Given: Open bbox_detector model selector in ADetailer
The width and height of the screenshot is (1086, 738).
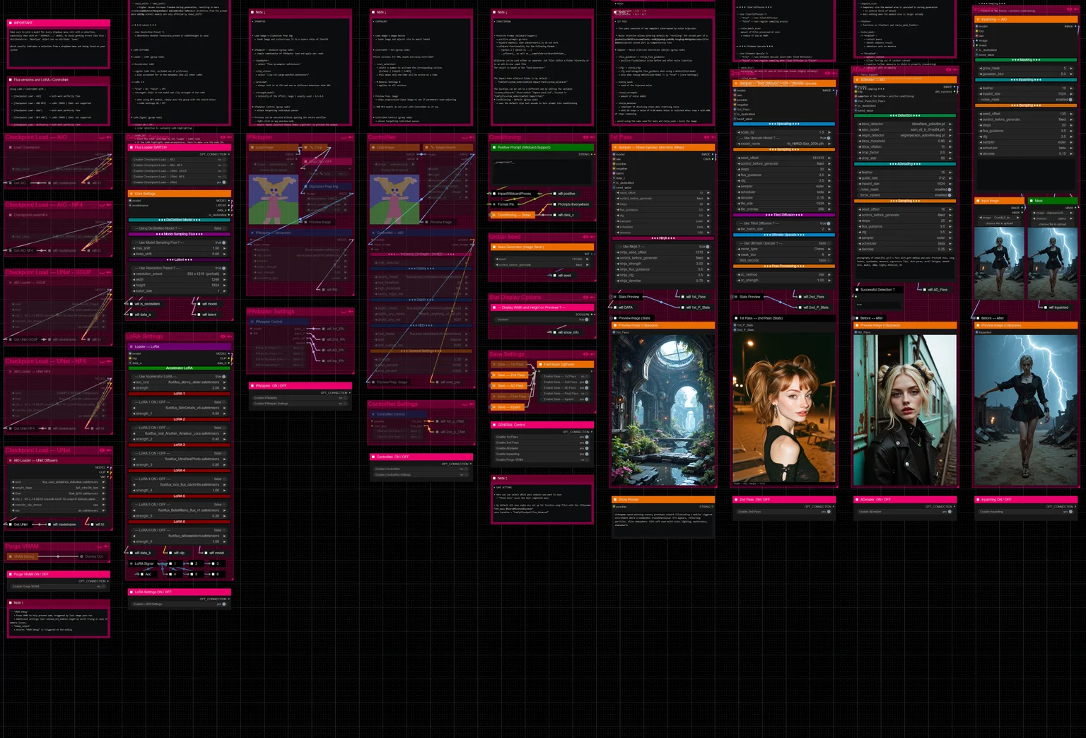Looking at the screenshot, I should (905, 124).
